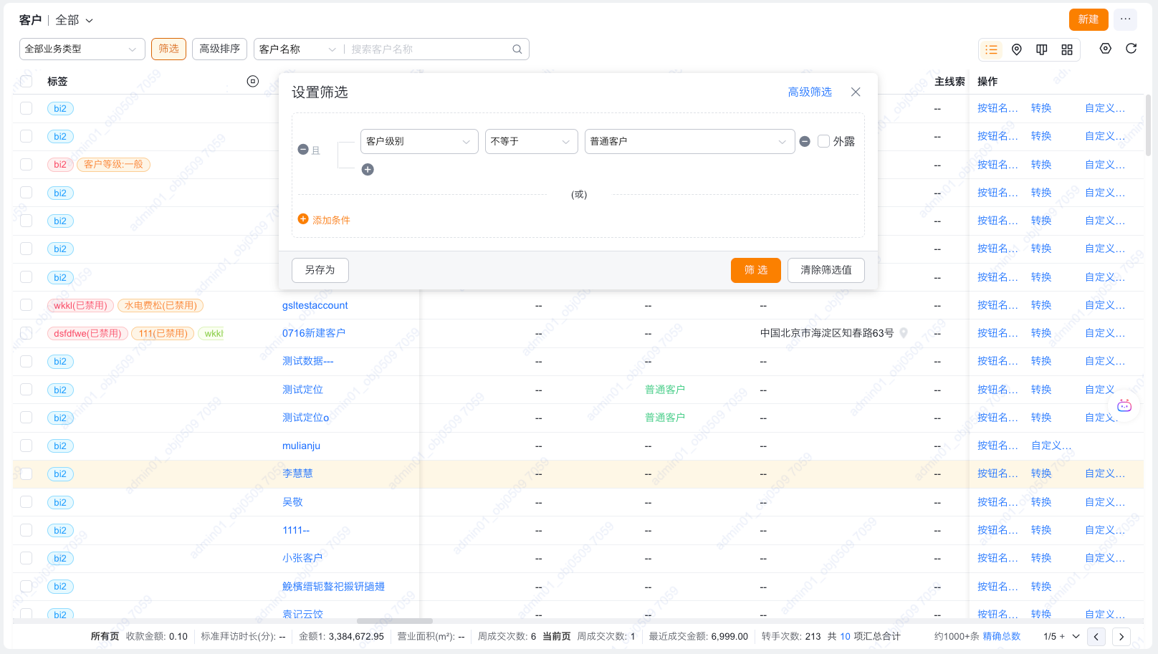Open the 高级排序 menu
Viewport: 1158px width, 654px height.
click(x=219, y=49)
